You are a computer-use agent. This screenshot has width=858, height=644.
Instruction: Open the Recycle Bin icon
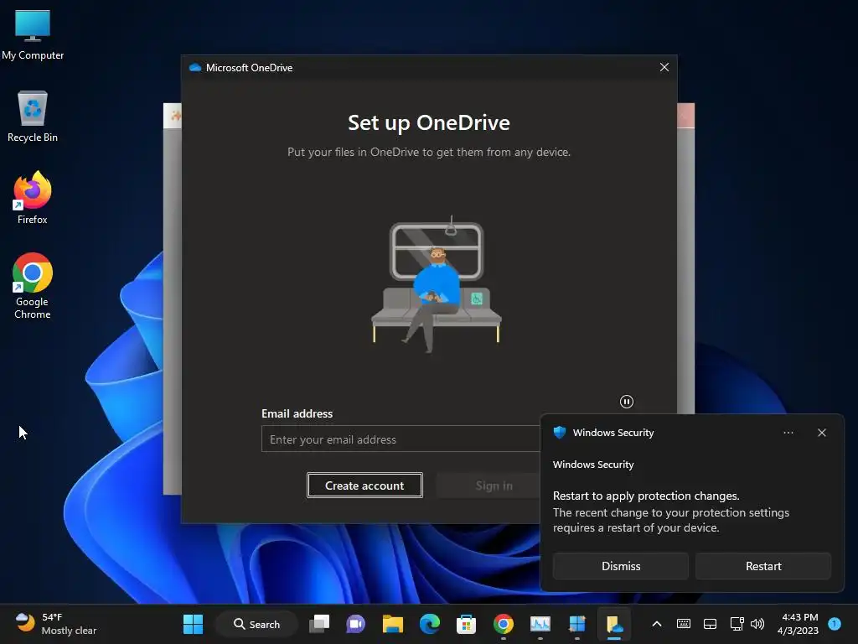tap(33, 116)
